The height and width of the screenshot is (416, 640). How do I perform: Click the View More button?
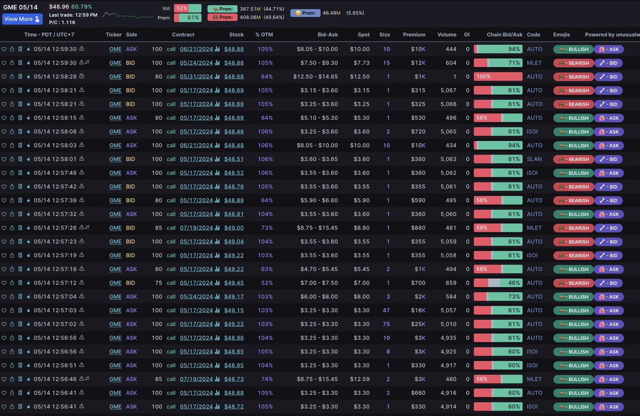(x=22, y=19)
